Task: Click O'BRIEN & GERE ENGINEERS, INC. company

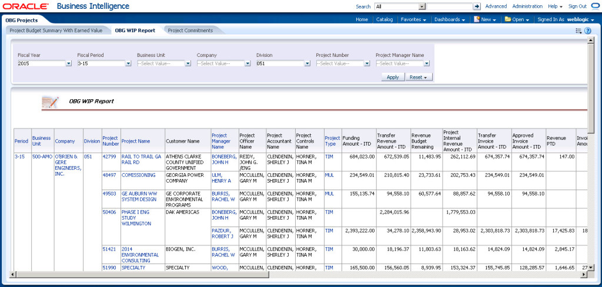Action: point(68,165)
